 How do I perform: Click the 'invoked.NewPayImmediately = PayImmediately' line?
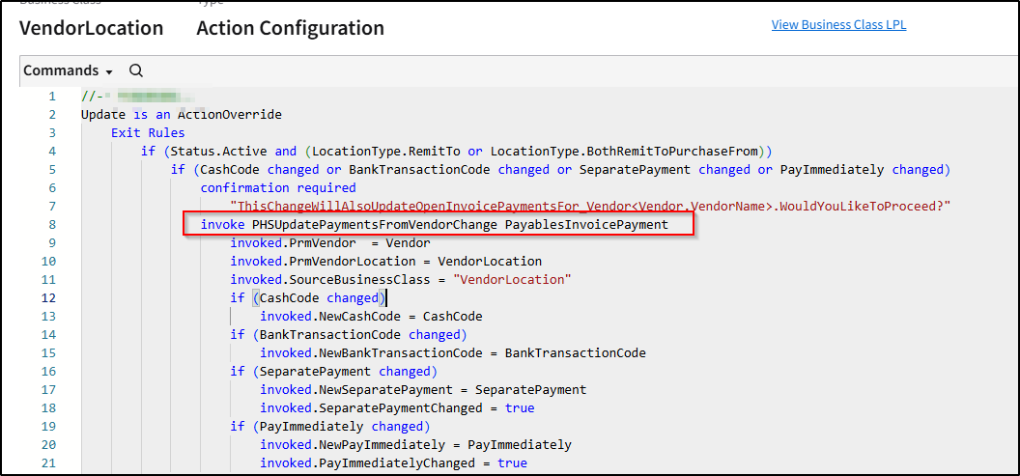click(415, 445)
